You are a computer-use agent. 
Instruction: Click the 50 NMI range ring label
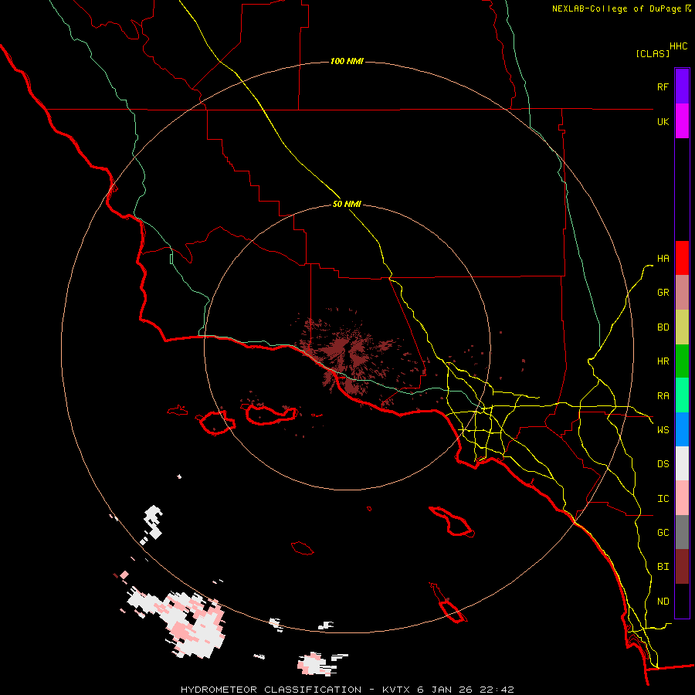point(347,205)
